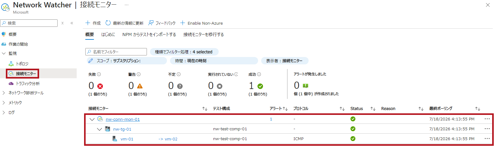Image resolution: width=494 pixels, height=146 pixels.
Task: Click the green alert fired icon
Action: click(x=306, y=86)
